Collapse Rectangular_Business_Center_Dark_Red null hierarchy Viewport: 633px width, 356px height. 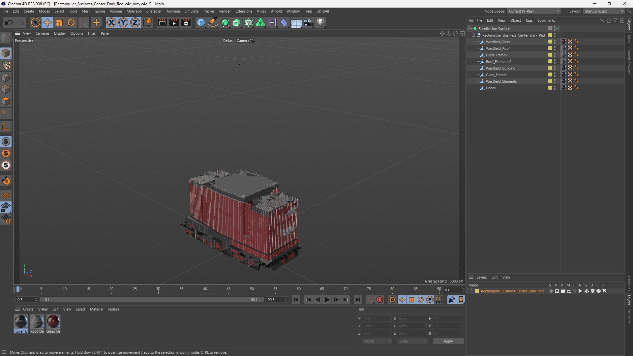coord(473,35)
